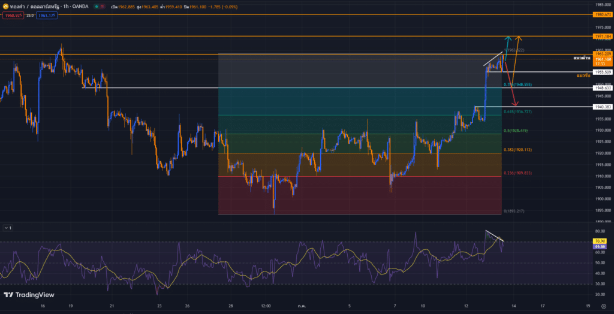The width and height of the screenshot is (614, 314).
Task: Click the TradingView logo
Action: (30, 295)
